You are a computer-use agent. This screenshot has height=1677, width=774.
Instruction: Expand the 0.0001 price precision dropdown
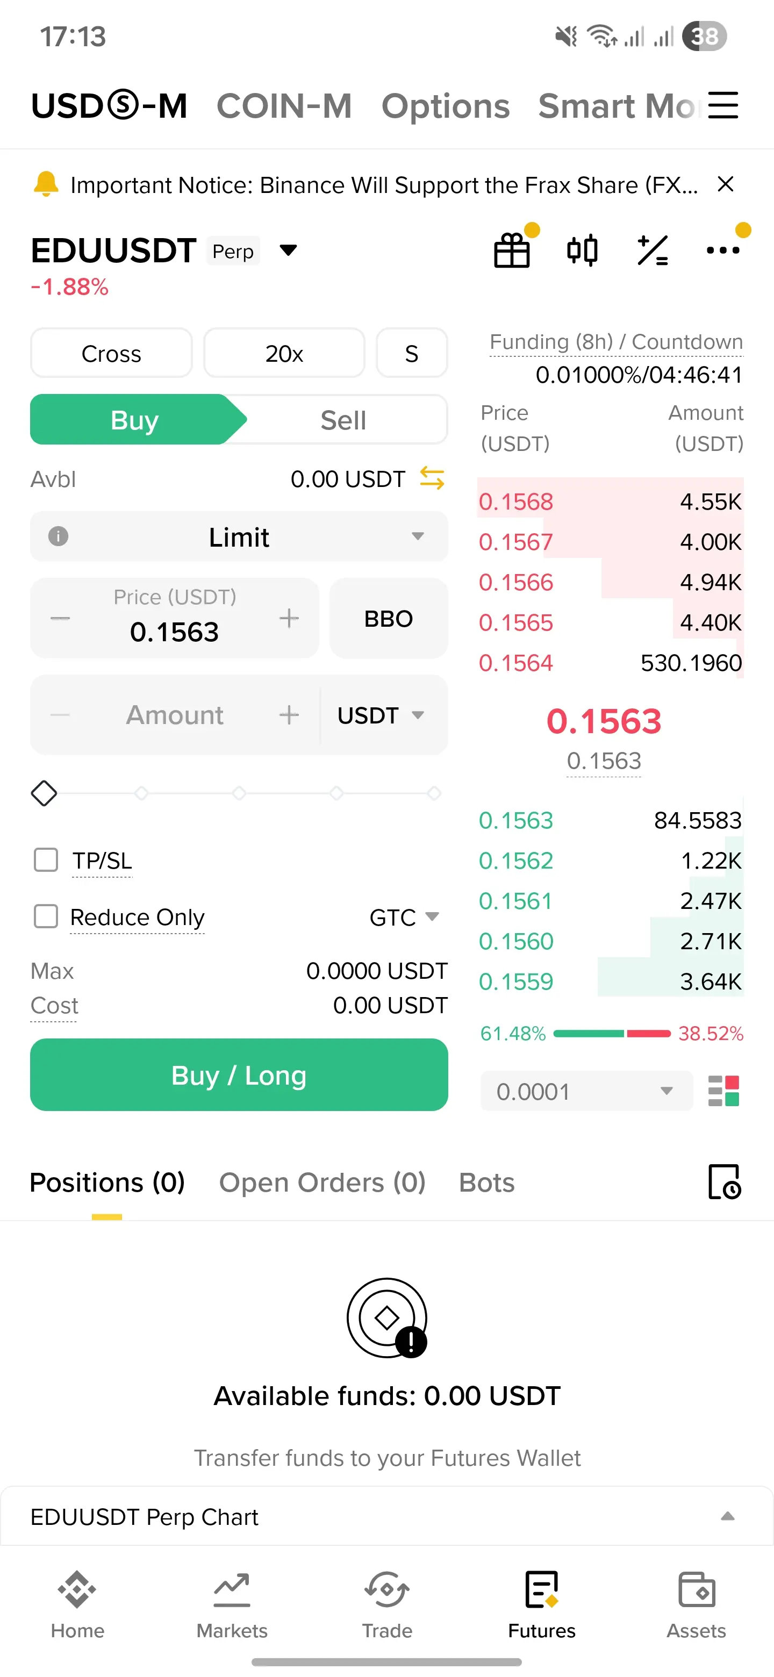click(x=586, y=1091)
